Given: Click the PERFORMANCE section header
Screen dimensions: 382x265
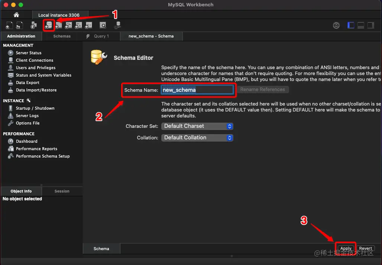Looking at the screenshot, I should tap(19, 134).
